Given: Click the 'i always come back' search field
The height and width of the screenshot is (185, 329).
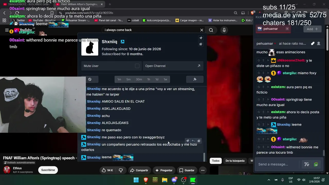Looking at the screenshot, I should click(x=151, y=30).
